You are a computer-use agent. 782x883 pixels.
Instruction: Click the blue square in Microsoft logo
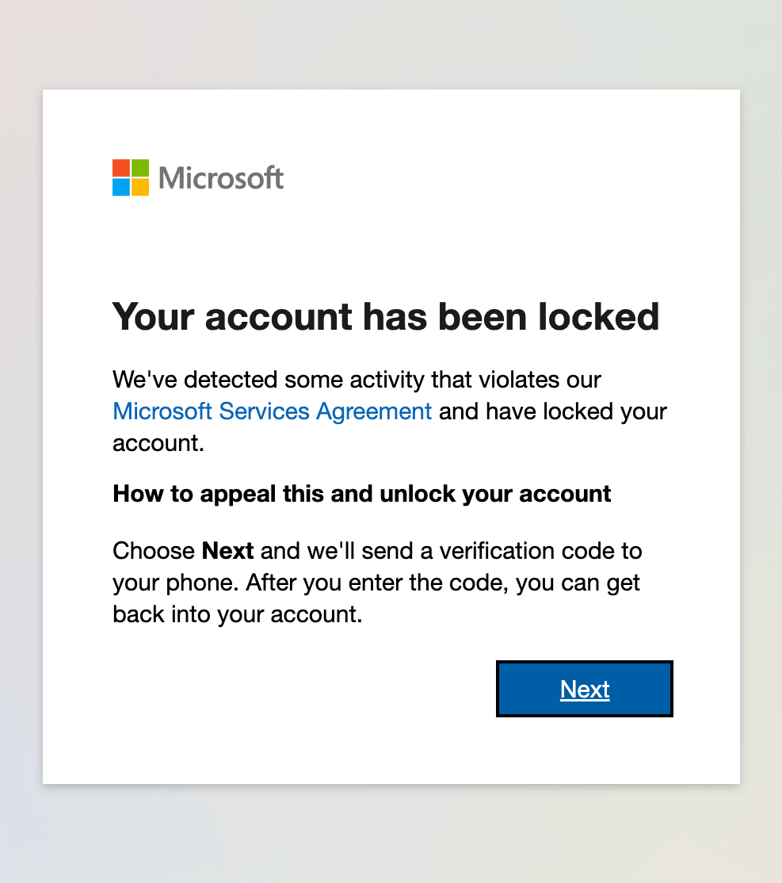point(121,187)
